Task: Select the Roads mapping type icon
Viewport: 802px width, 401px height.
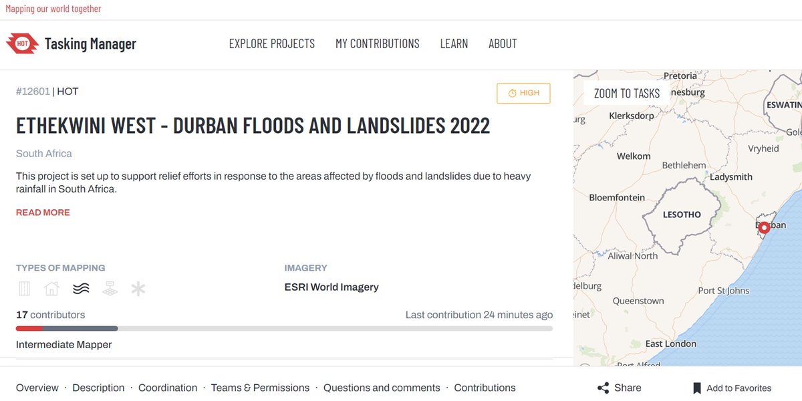Action: 25,287
